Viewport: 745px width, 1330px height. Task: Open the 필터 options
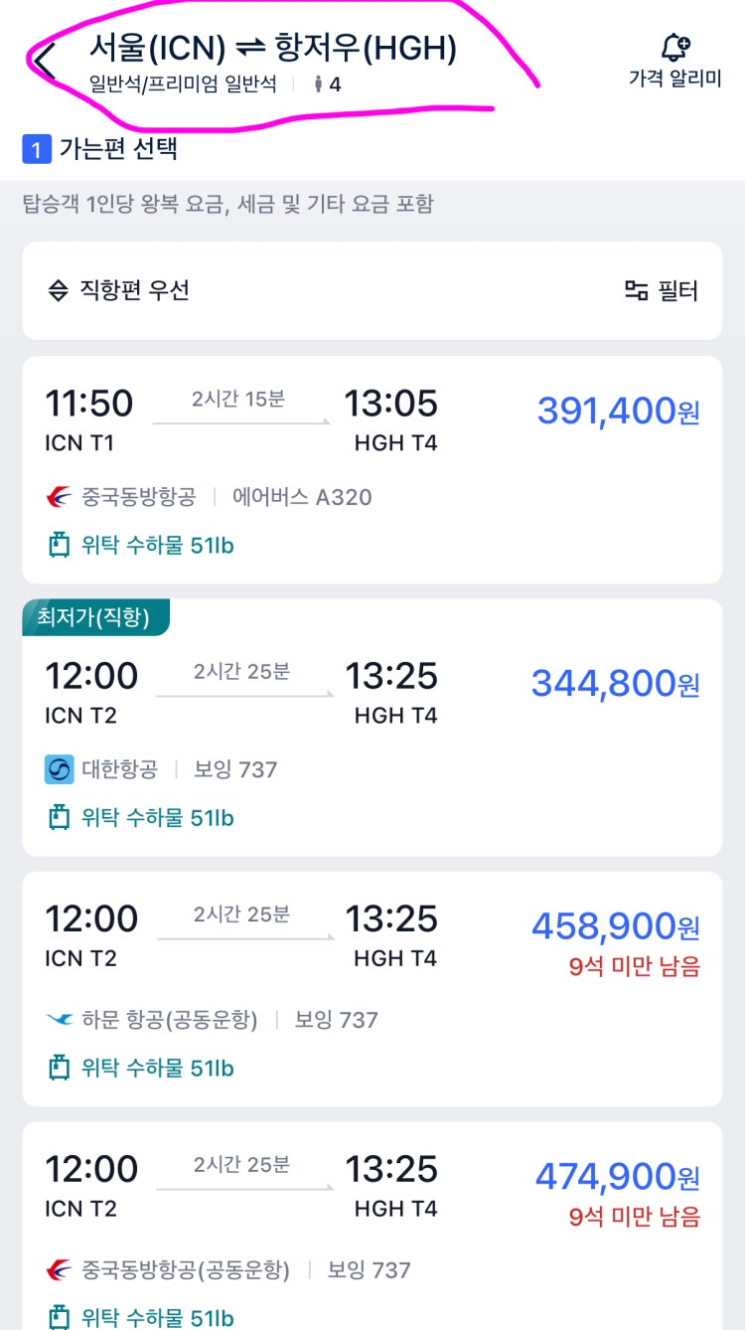[661, 290]
